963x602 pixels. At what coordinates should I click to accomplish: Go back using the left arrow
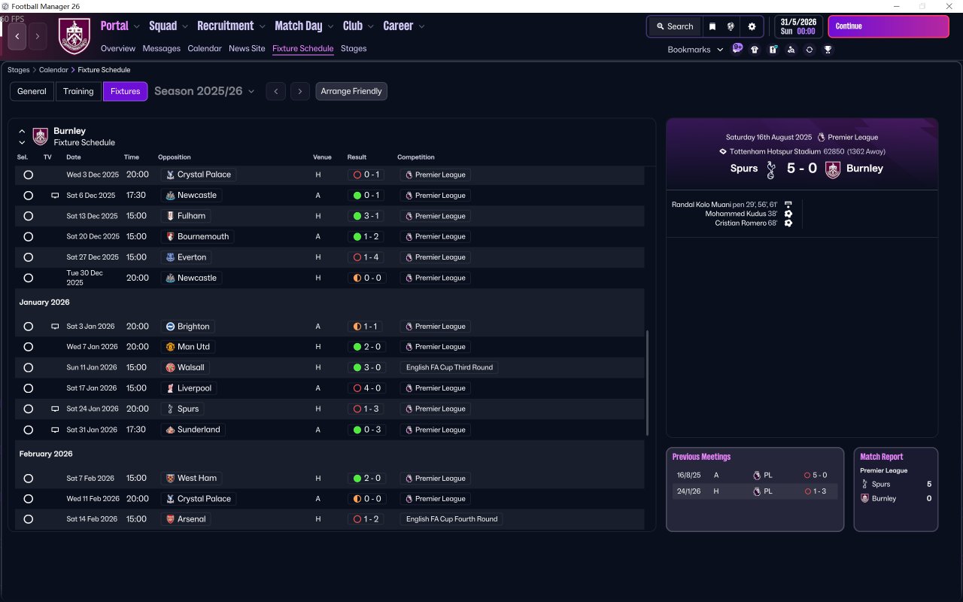(x=17, y=36)
